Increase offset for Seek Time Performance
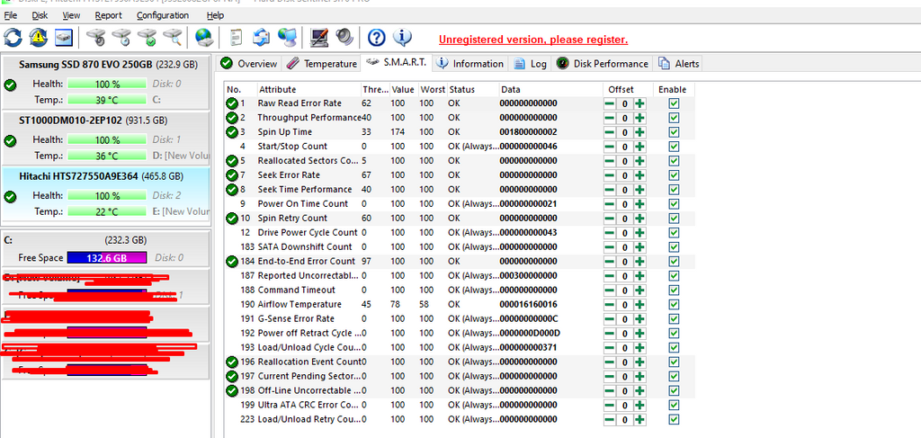The image size is (921, 438). 639,190
